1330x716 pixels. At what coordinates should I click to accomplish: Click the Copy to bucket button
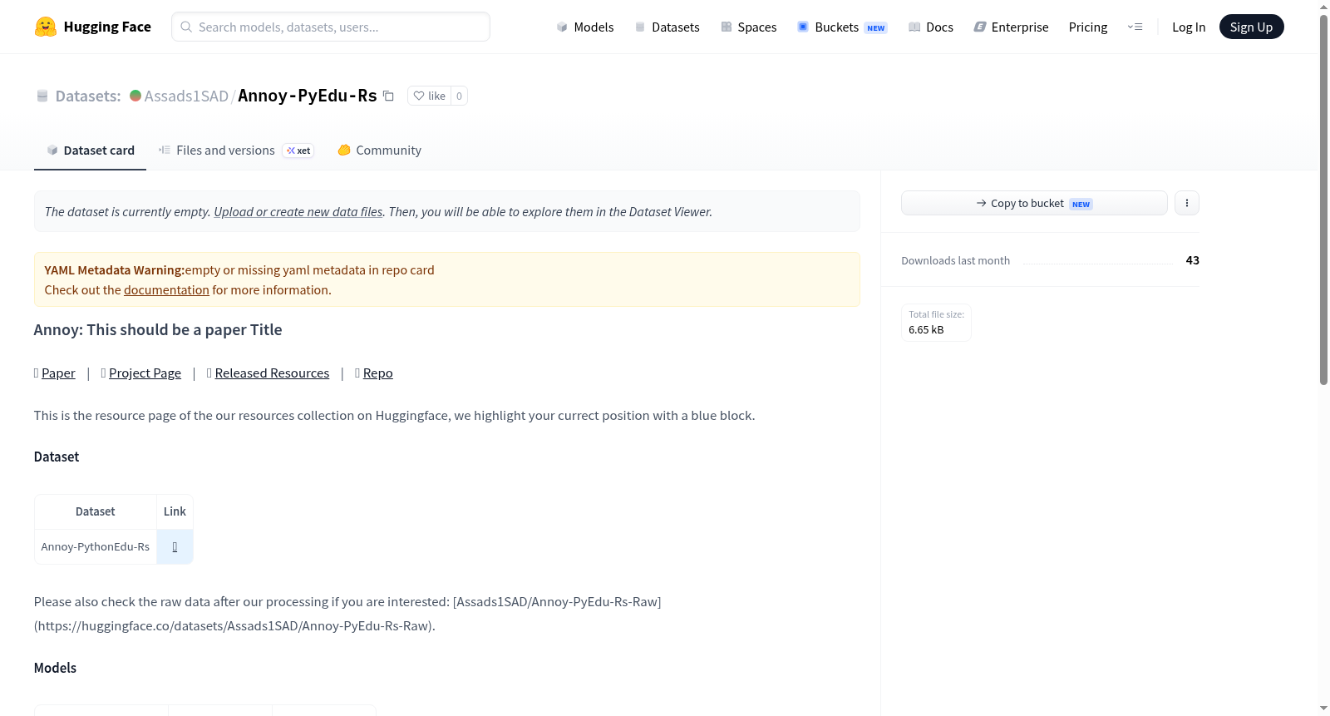1034,203
